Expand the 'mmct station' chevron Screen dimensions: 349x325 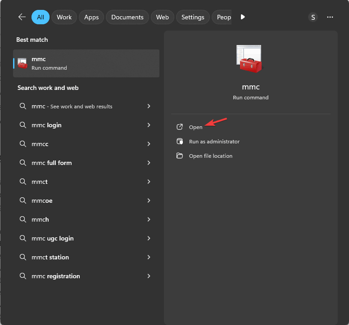(149, 257)
